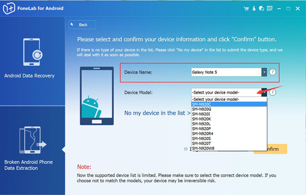306x195 pixels.
Task: Click the Android phone illustration
Action: click(97, 96)
